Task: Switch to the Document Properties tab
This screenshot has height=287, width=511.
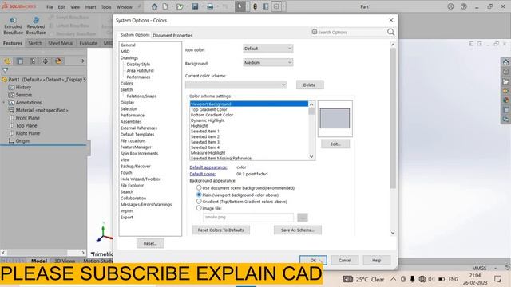Action: (x=172, y=35)
